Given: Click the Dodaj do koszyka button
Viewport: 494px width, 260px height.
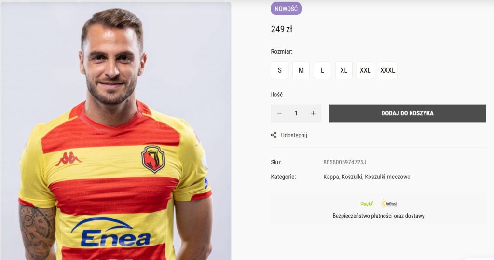Looking at the screenshot, I should [x=408, y=113].
